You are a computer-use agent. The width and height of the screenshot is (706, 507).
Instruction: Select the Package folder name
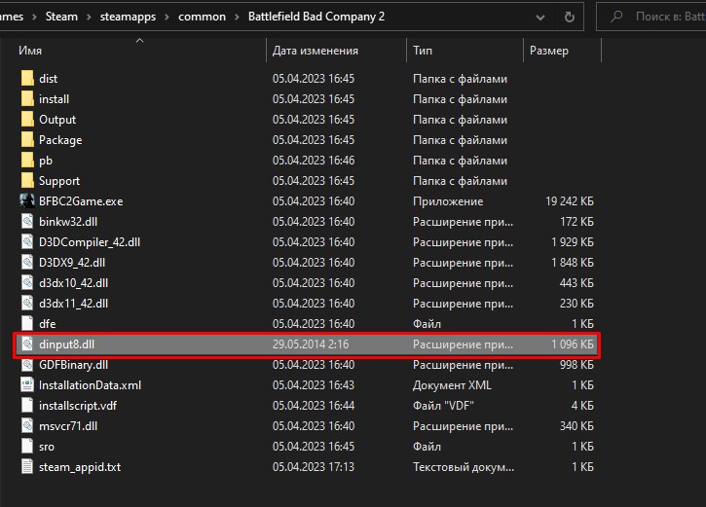click(x=60, y=140)
